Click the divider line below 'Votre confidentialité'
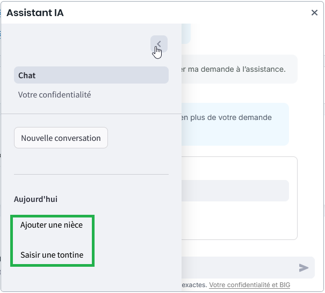 coord(91,114)
